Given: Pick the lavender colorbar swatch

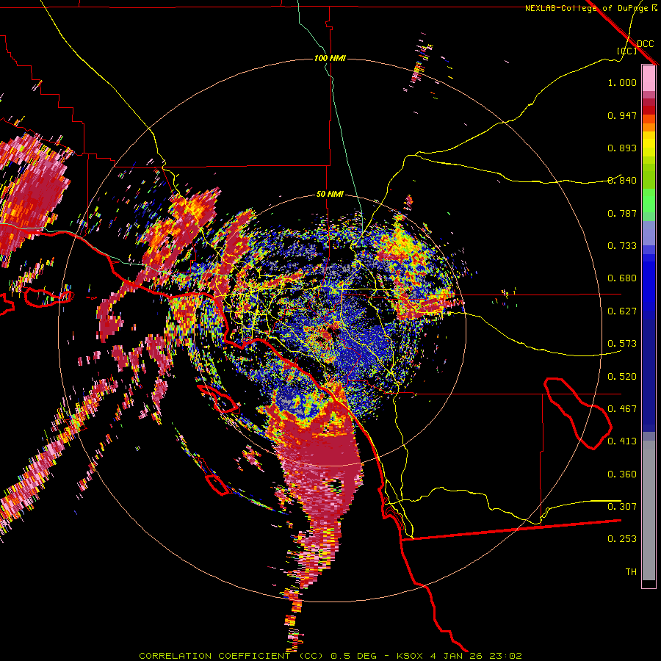Looking at the screenshot, I should pyautogui.click(x=649, y=233).
